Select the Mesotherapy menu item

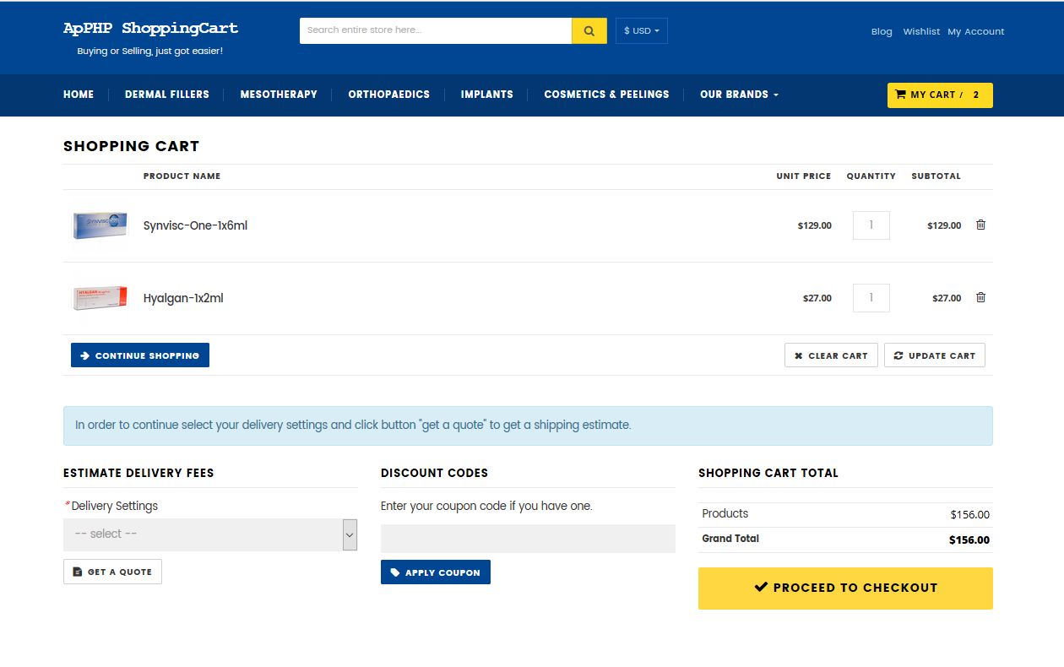click(x=279, y=95)
